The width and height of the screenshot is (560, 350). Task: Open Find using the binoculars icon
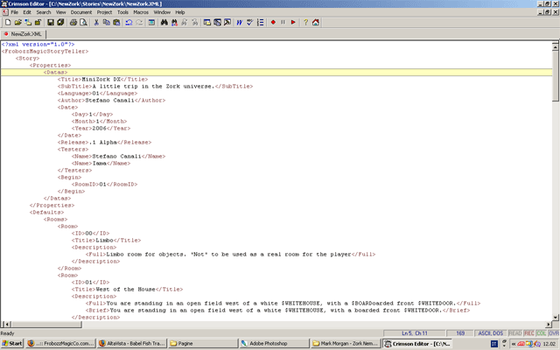coord(164,22)
